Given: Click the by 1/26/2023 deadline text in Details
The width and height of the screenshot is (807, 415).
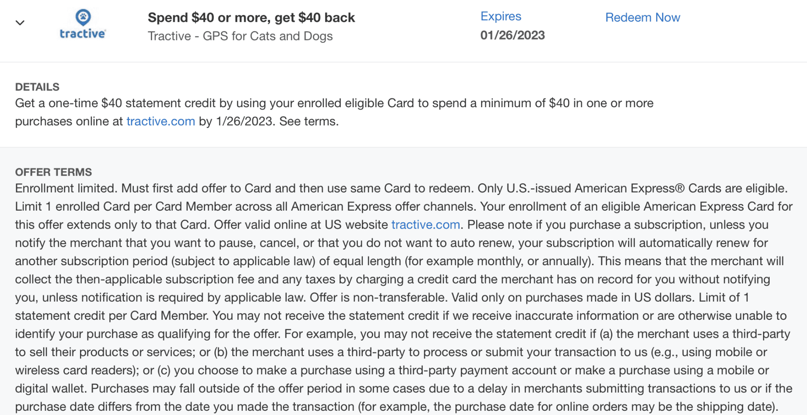Looking at the screenshot, I should point(237,121).
